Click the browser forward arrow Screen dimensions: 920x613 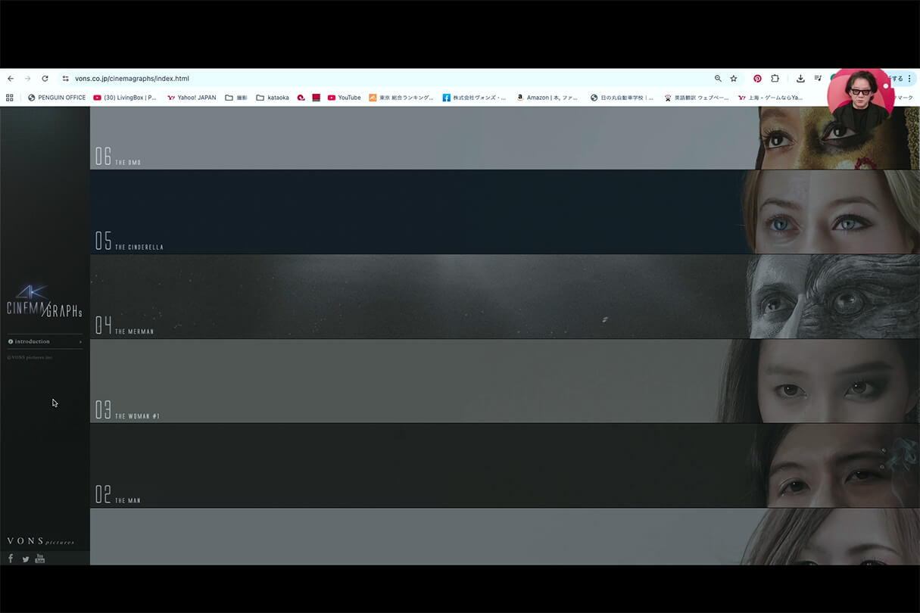click(x=28, y=79)
